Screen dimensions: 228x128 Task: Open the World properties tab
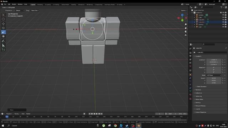(x=190, y=66)
